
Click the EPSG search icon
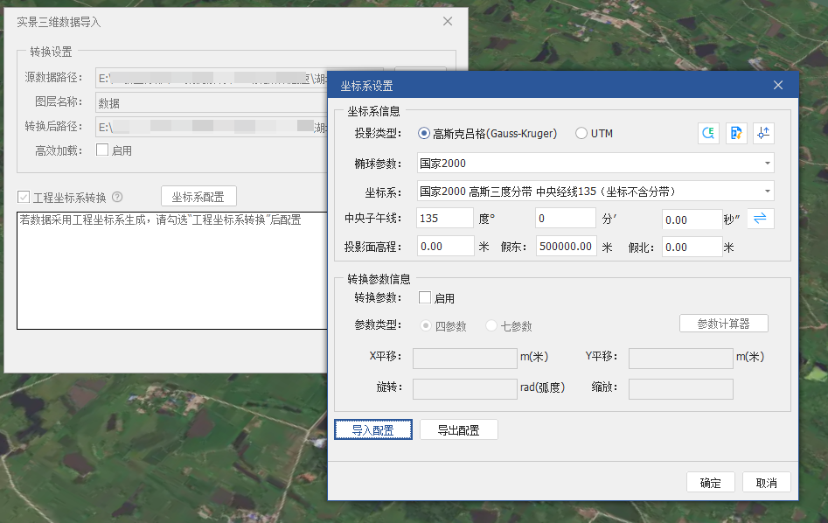(708, 133)
